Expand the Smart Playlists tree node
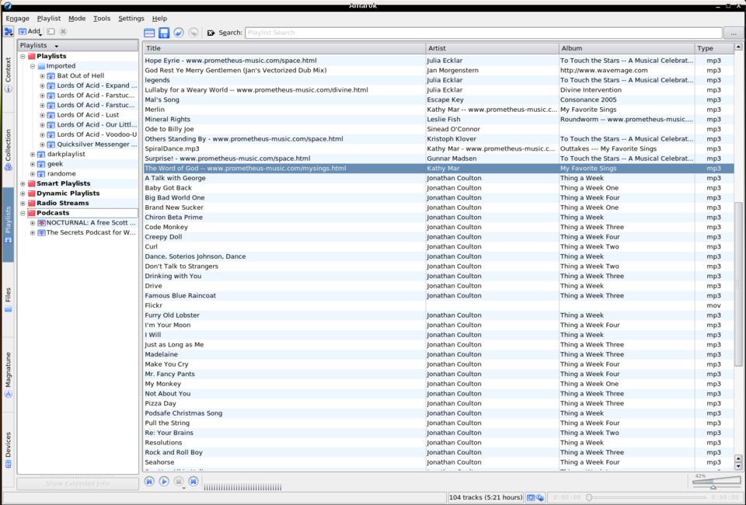The image size is (746, 505). click(x=23, y=183)
